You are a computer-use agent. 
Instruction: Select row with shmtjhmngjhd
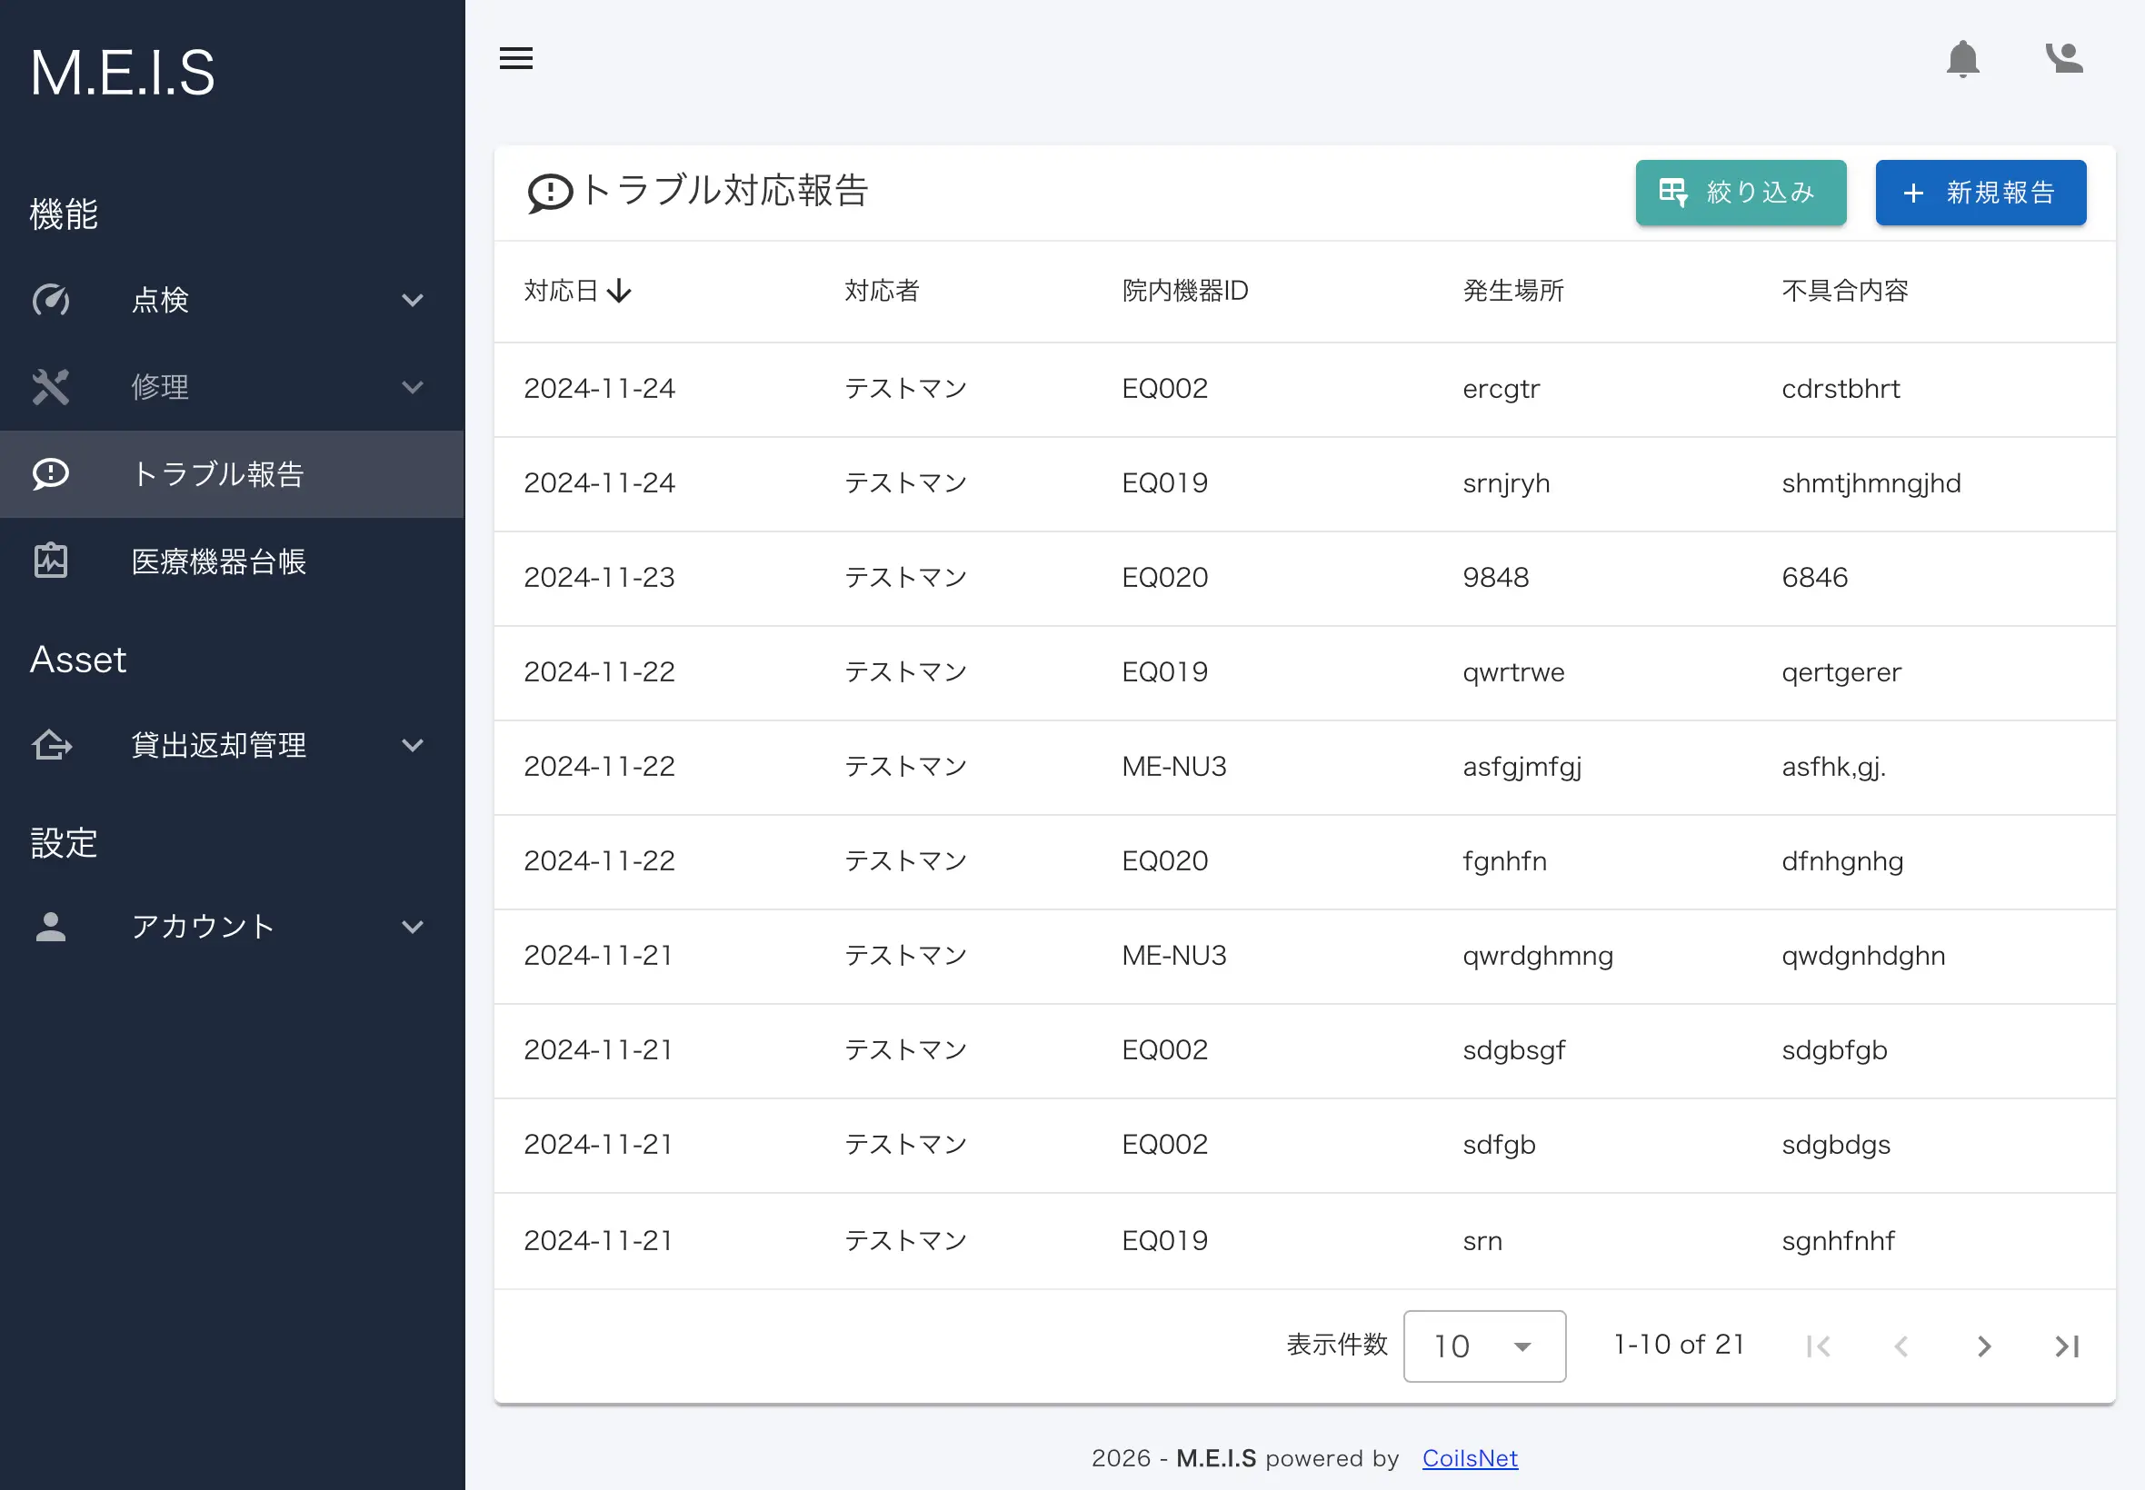click(1304, 483)
